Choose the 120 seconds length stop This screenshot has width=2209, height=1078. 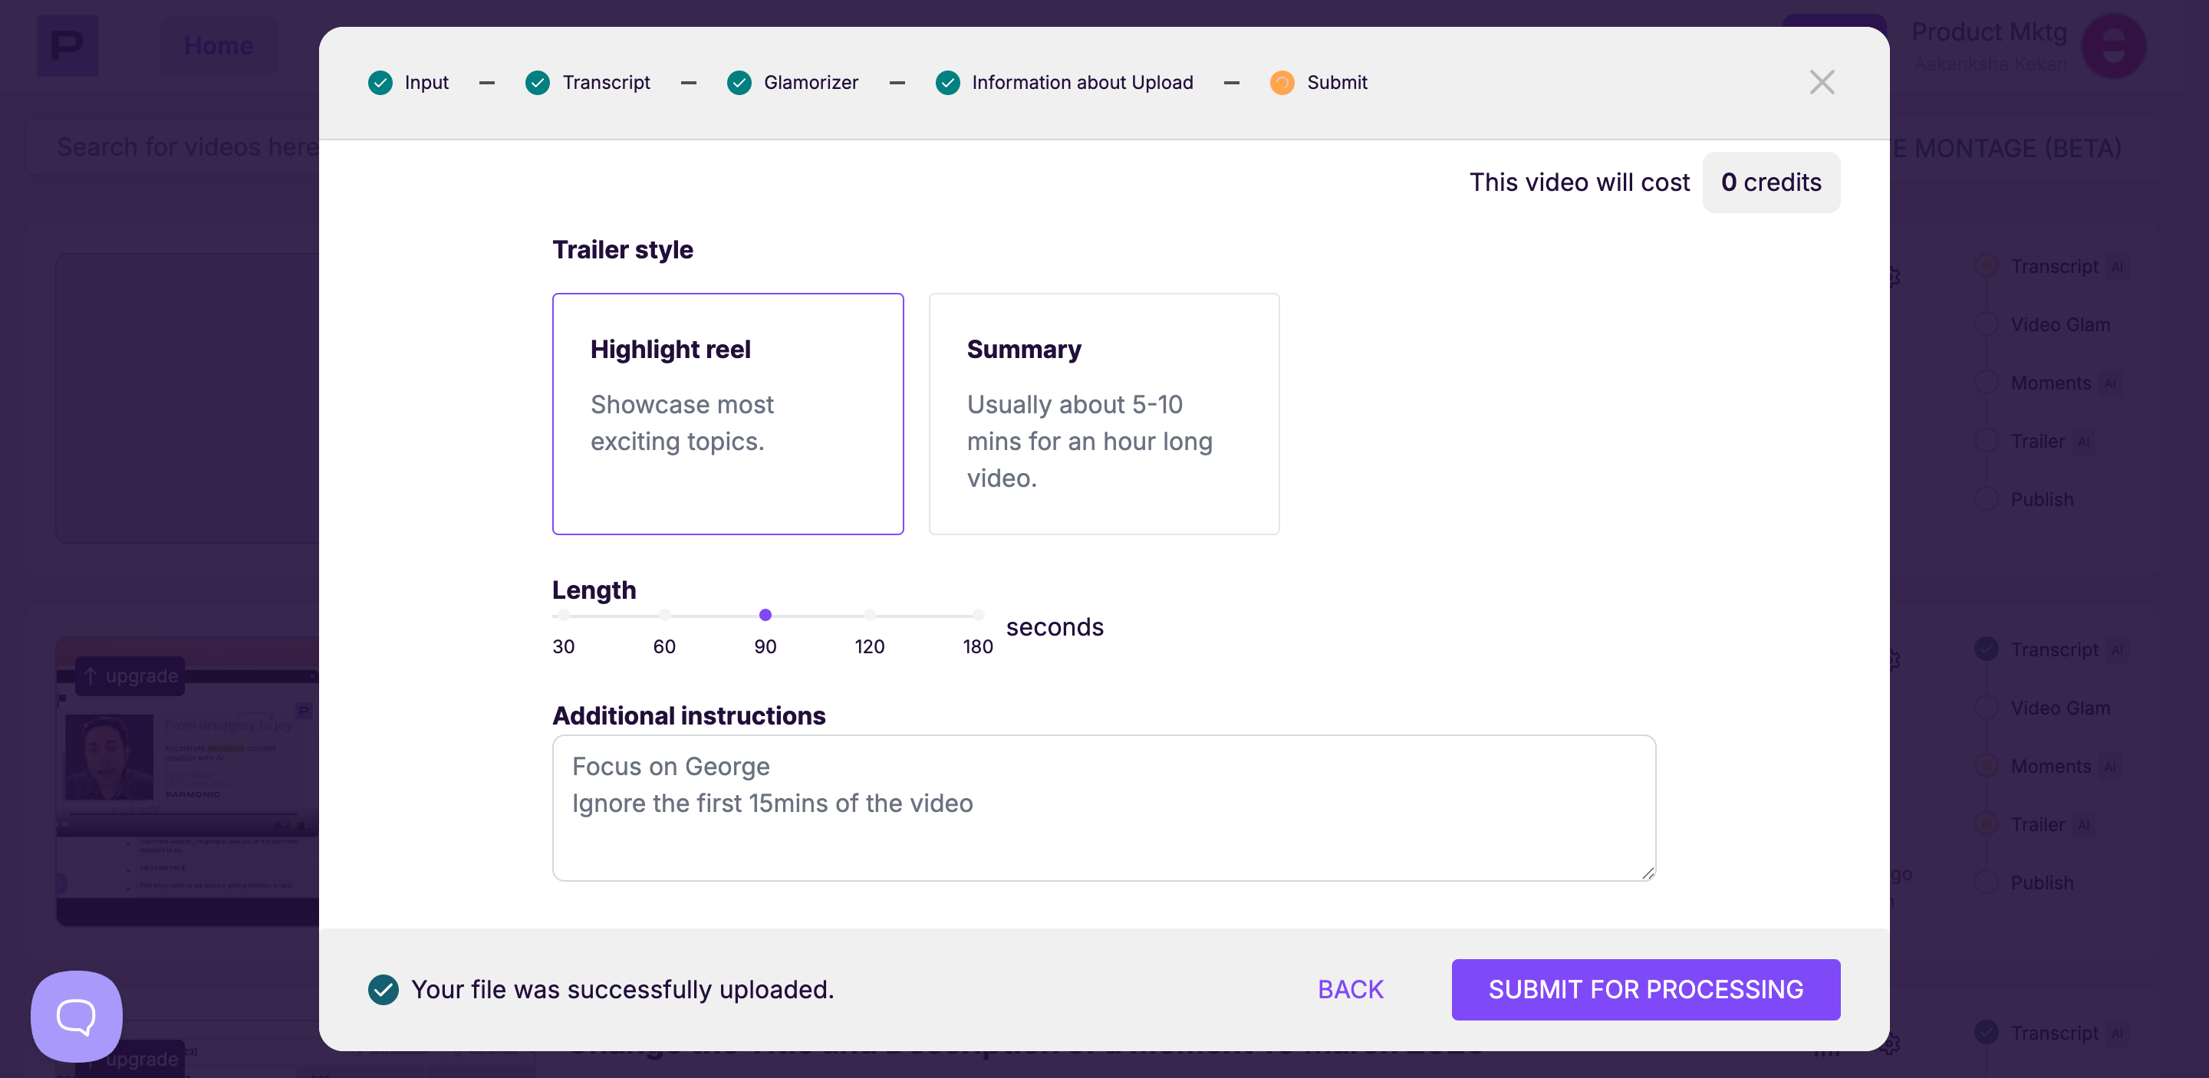click(870, 615)
